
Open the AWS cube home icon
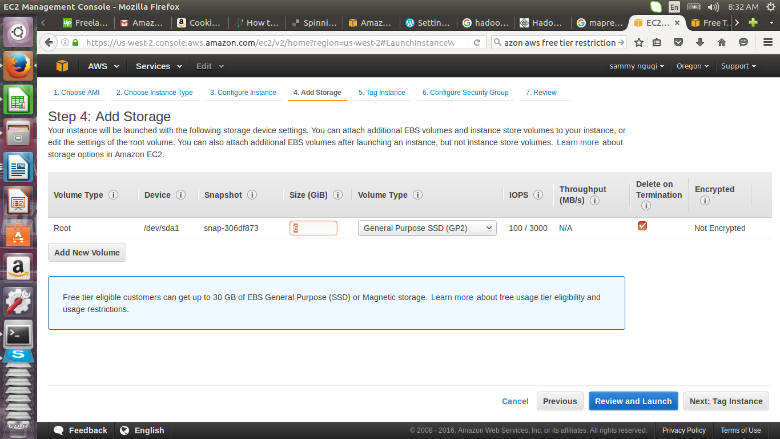pos(62,66)
